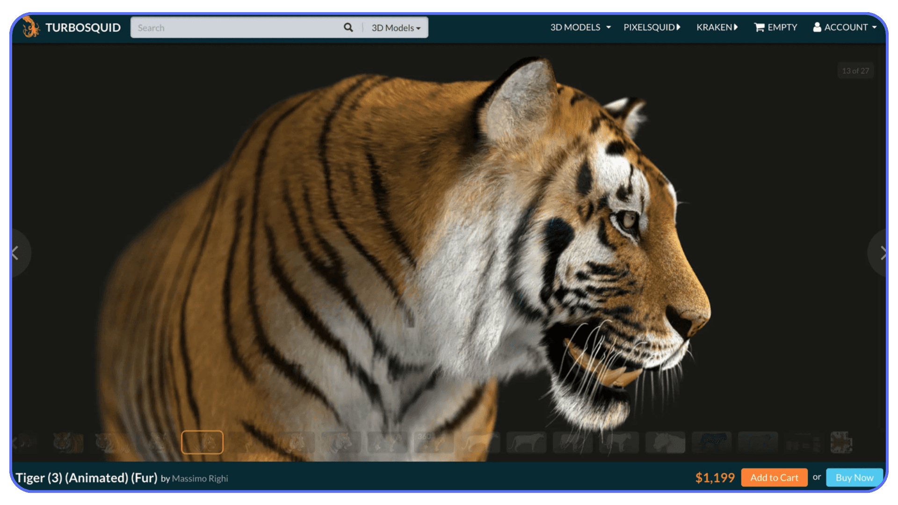Image resolution: width=898 pixels, height=505 pixels.
Task: Select the dark blue tiger thumbnail
Action: point(711,442)
